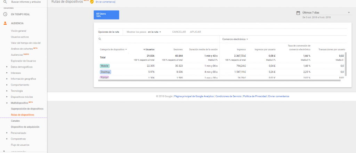Click the CANCELAR button
Image resolution: width=356 pixels, height=153 pixels.
click(x=179, y=32)
